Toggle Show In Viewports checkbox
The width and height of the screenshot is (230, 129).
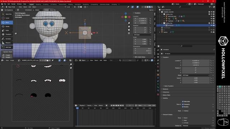tap(183, 104)
